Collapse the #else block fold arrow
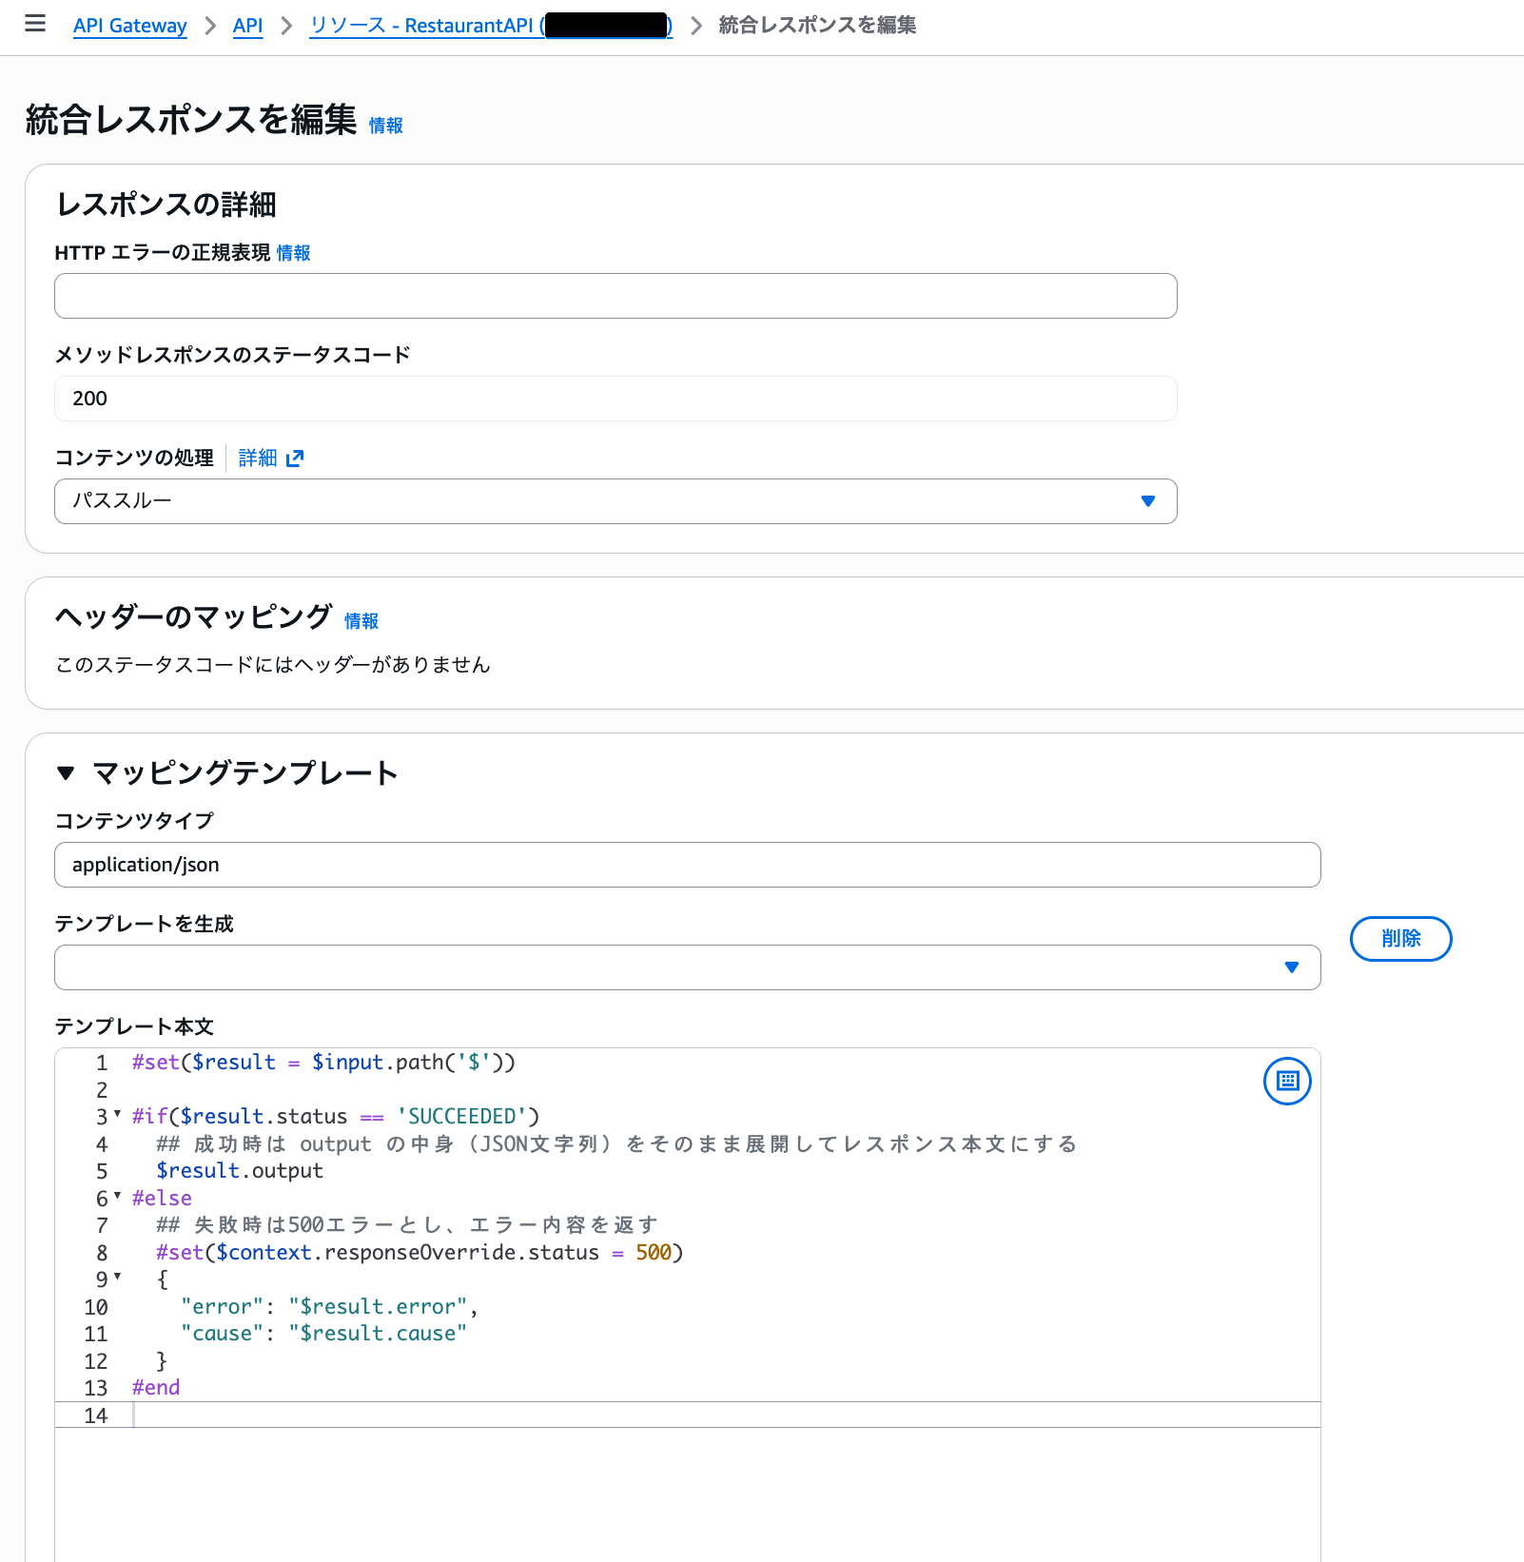 point(116,1197)
